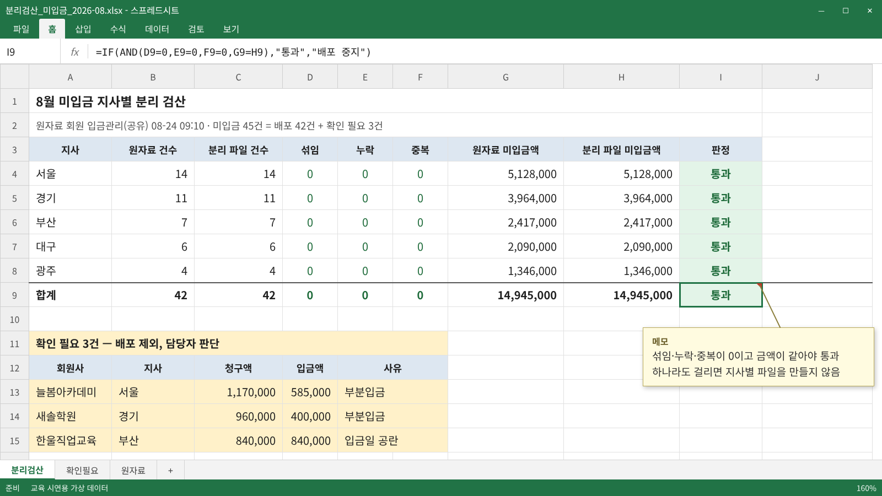Select row 9 header
The image size is (882, 496).
tap(14, 295)
